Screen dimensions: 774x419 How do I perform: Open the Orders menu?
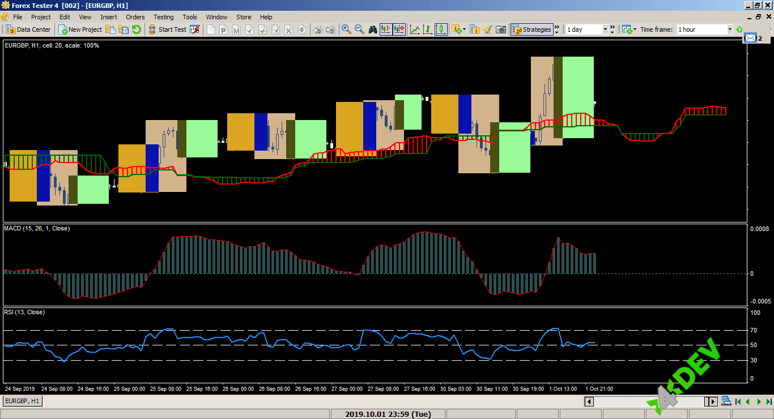point(135,17)
